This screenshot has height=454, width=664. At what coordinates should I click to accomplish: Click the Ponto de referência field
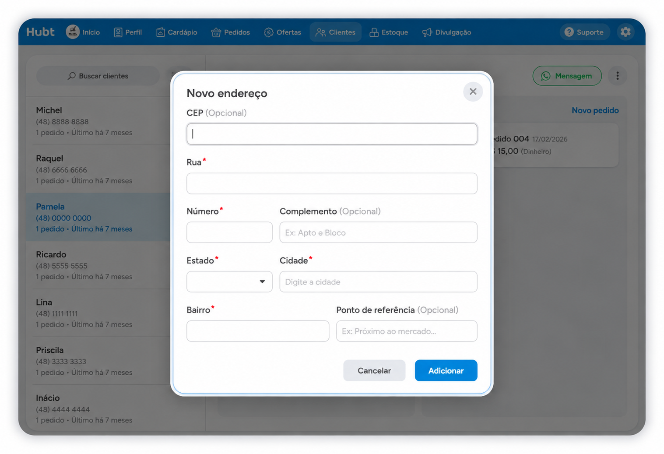pyautogui.click(x=407, y=331)
